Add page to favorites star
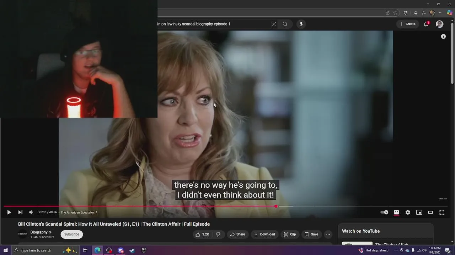Screen dimensions: 455x255 395,13
